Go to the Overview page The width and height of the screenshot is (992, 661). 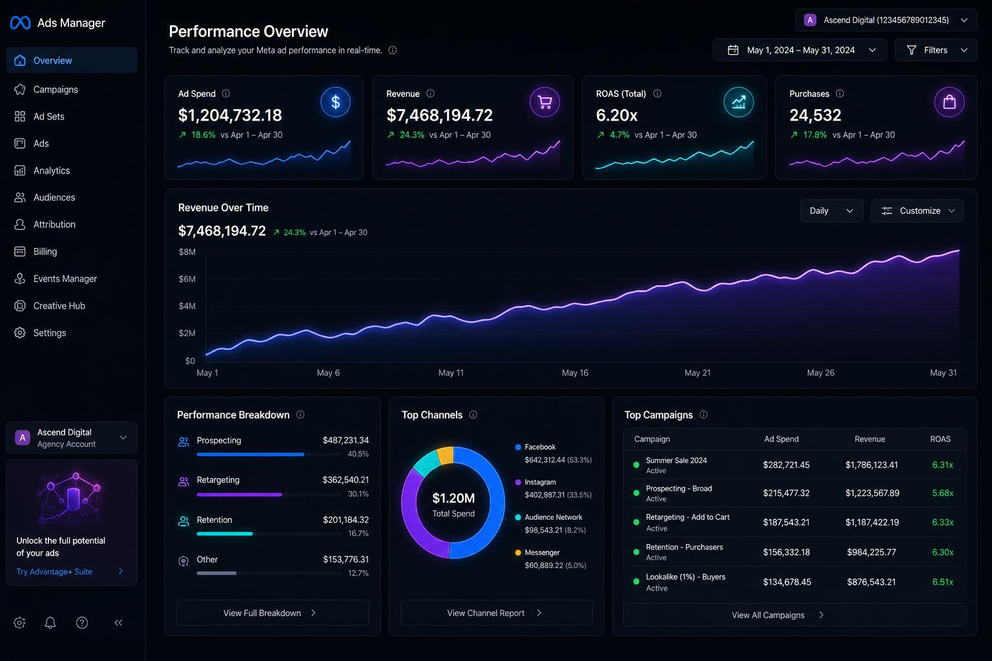[72, 60]
